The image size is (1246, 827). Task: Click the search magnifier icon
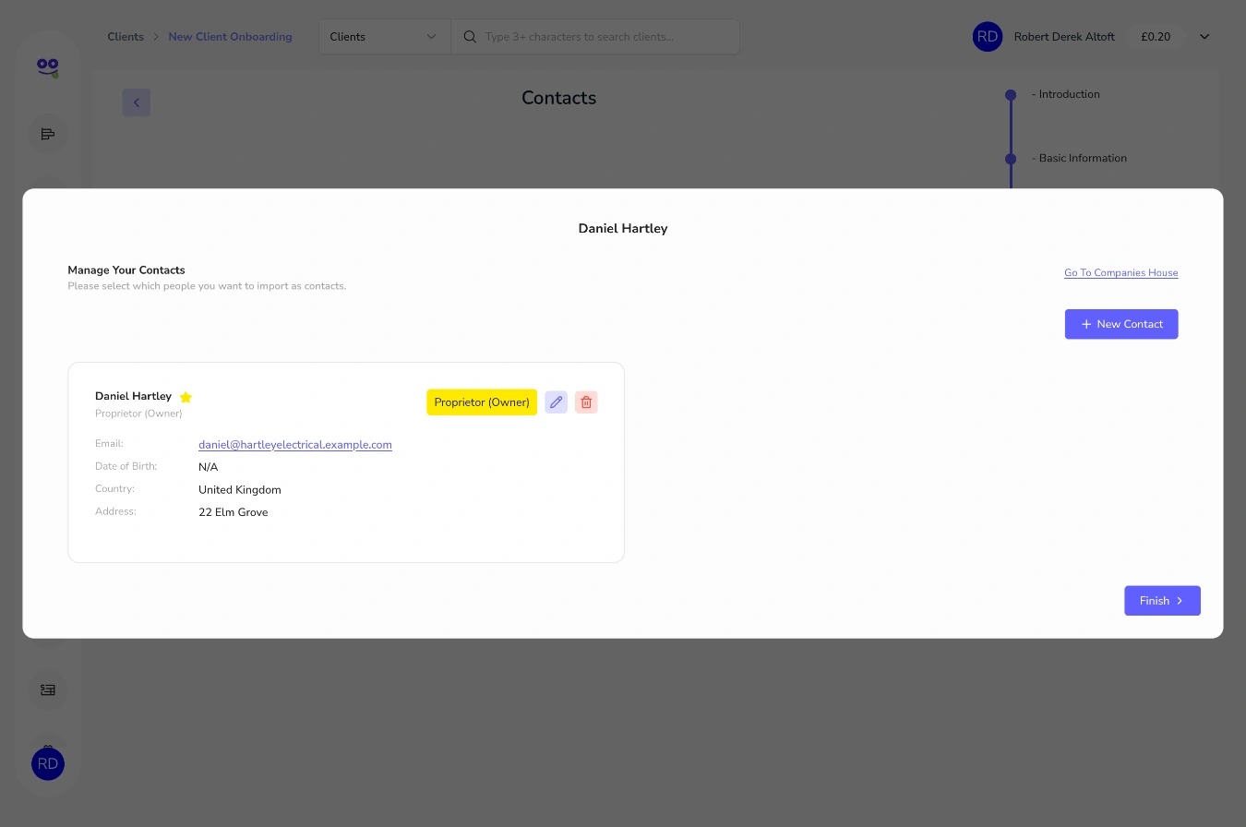pyautogui.click(x=470, y=37)
